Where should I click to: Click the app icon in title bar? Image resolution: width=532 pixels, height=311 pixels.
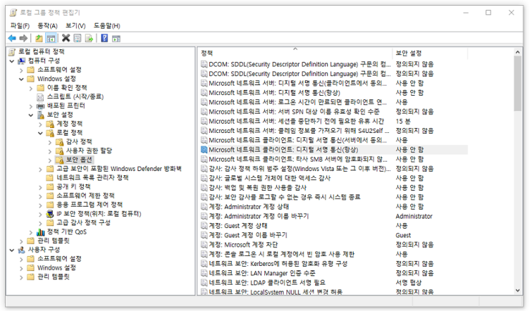click(x=13, y=13)
